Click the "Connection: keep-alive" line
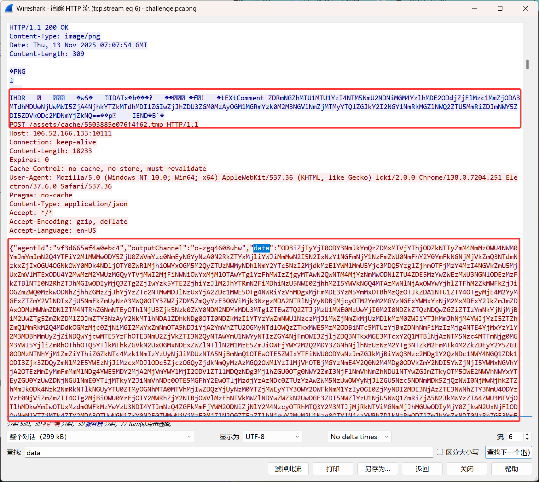This screenshot has height=482, width=539. [53, 142]
